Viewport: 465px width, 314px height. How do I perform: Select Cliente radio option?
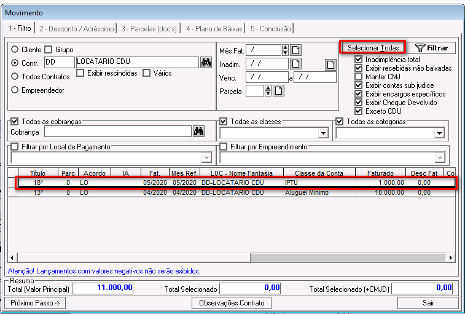coord(15,49)
